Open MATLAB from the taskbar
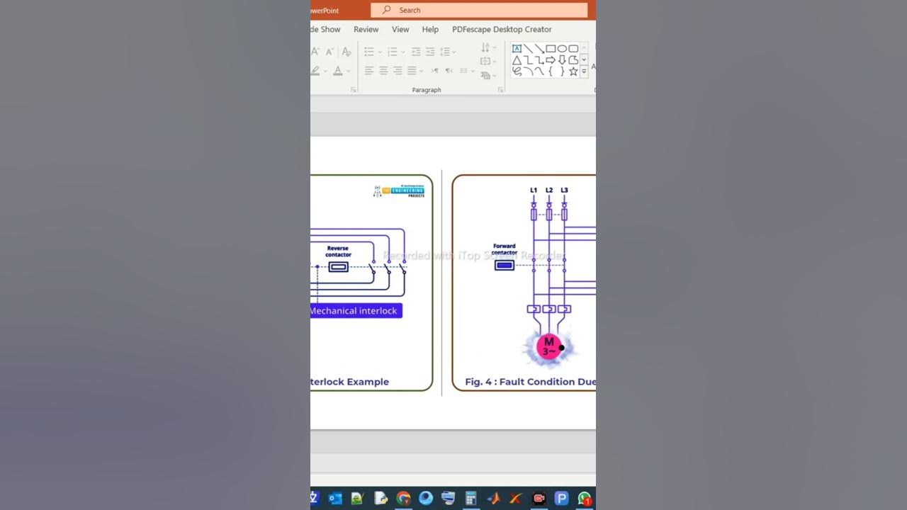The width and height of the screenshot is (907, 510). (x=494, y=499)
